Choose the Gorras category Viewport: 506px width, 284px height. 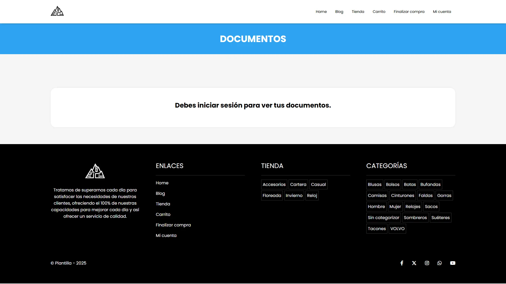pos(444,195)
